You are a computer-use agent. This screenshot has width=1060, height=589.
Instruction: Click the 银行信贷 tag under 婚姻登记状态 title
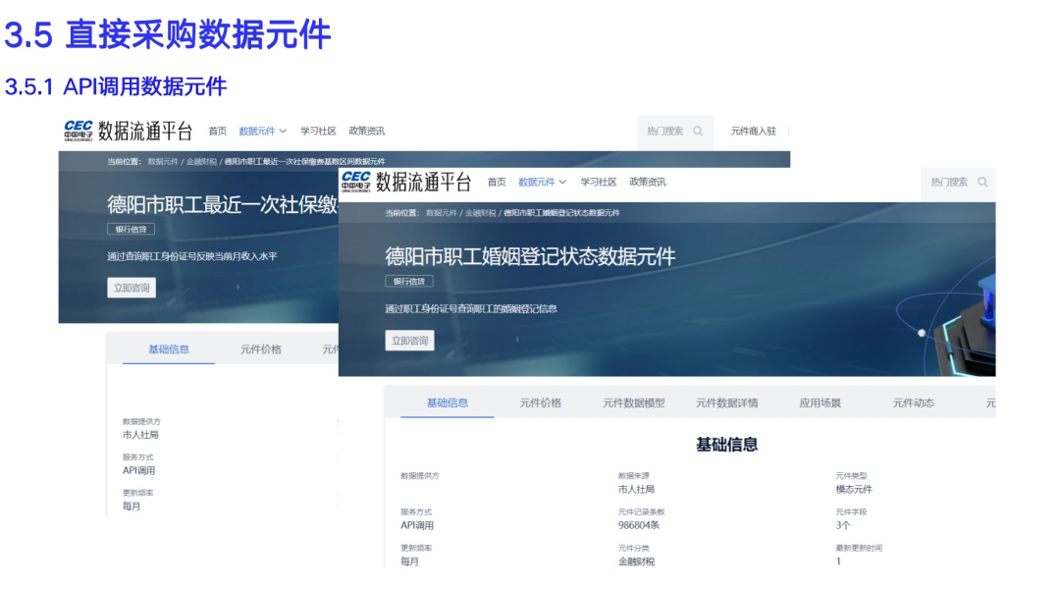(408, 282)
